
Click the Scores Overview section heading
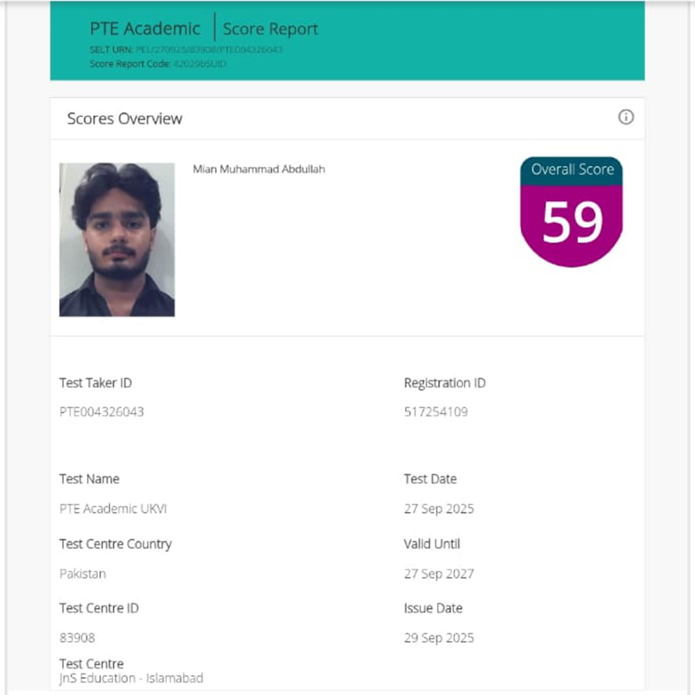tap(124, 119)
